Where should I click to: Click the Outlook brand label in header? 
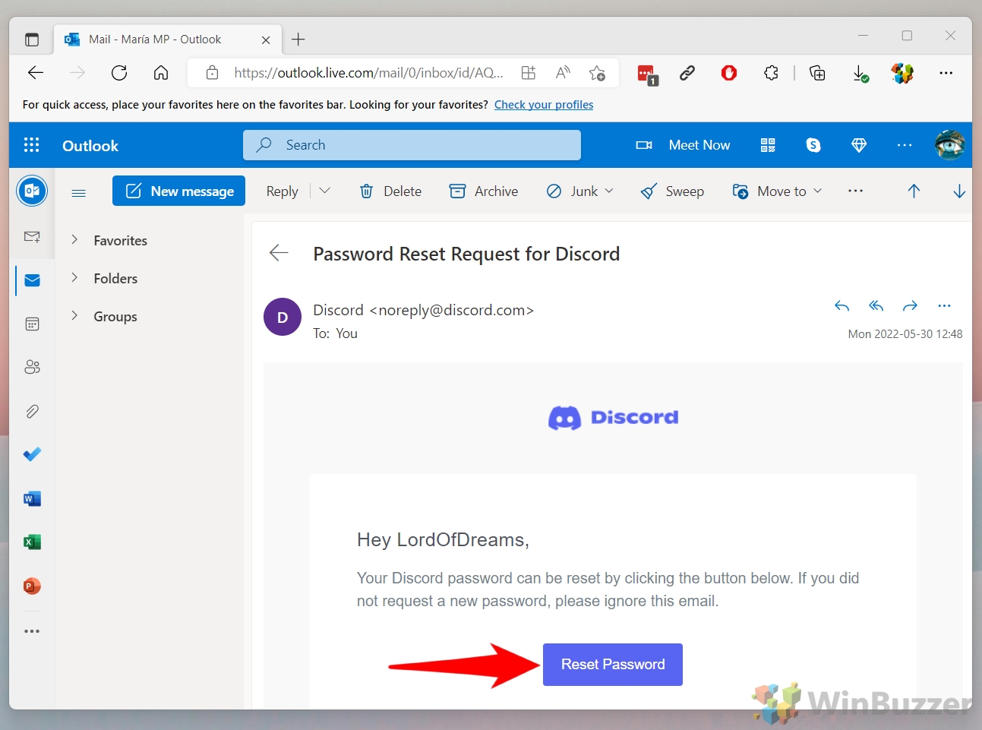90,146
